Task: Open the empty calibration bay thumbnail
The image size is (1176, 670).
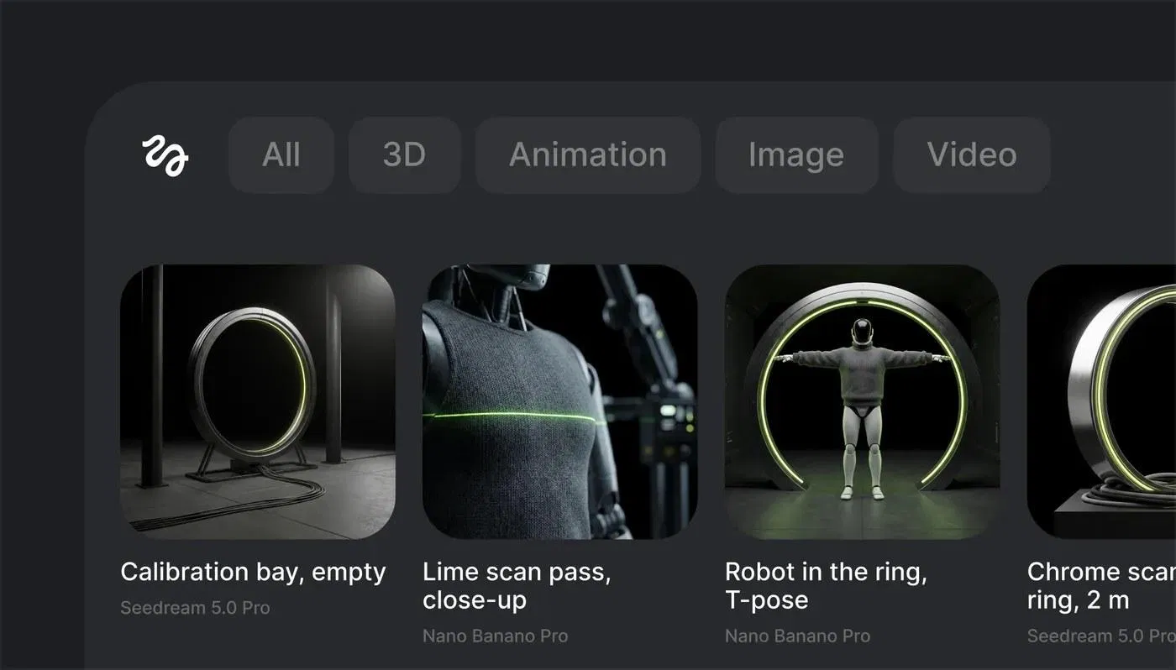Action: point(258,402)
